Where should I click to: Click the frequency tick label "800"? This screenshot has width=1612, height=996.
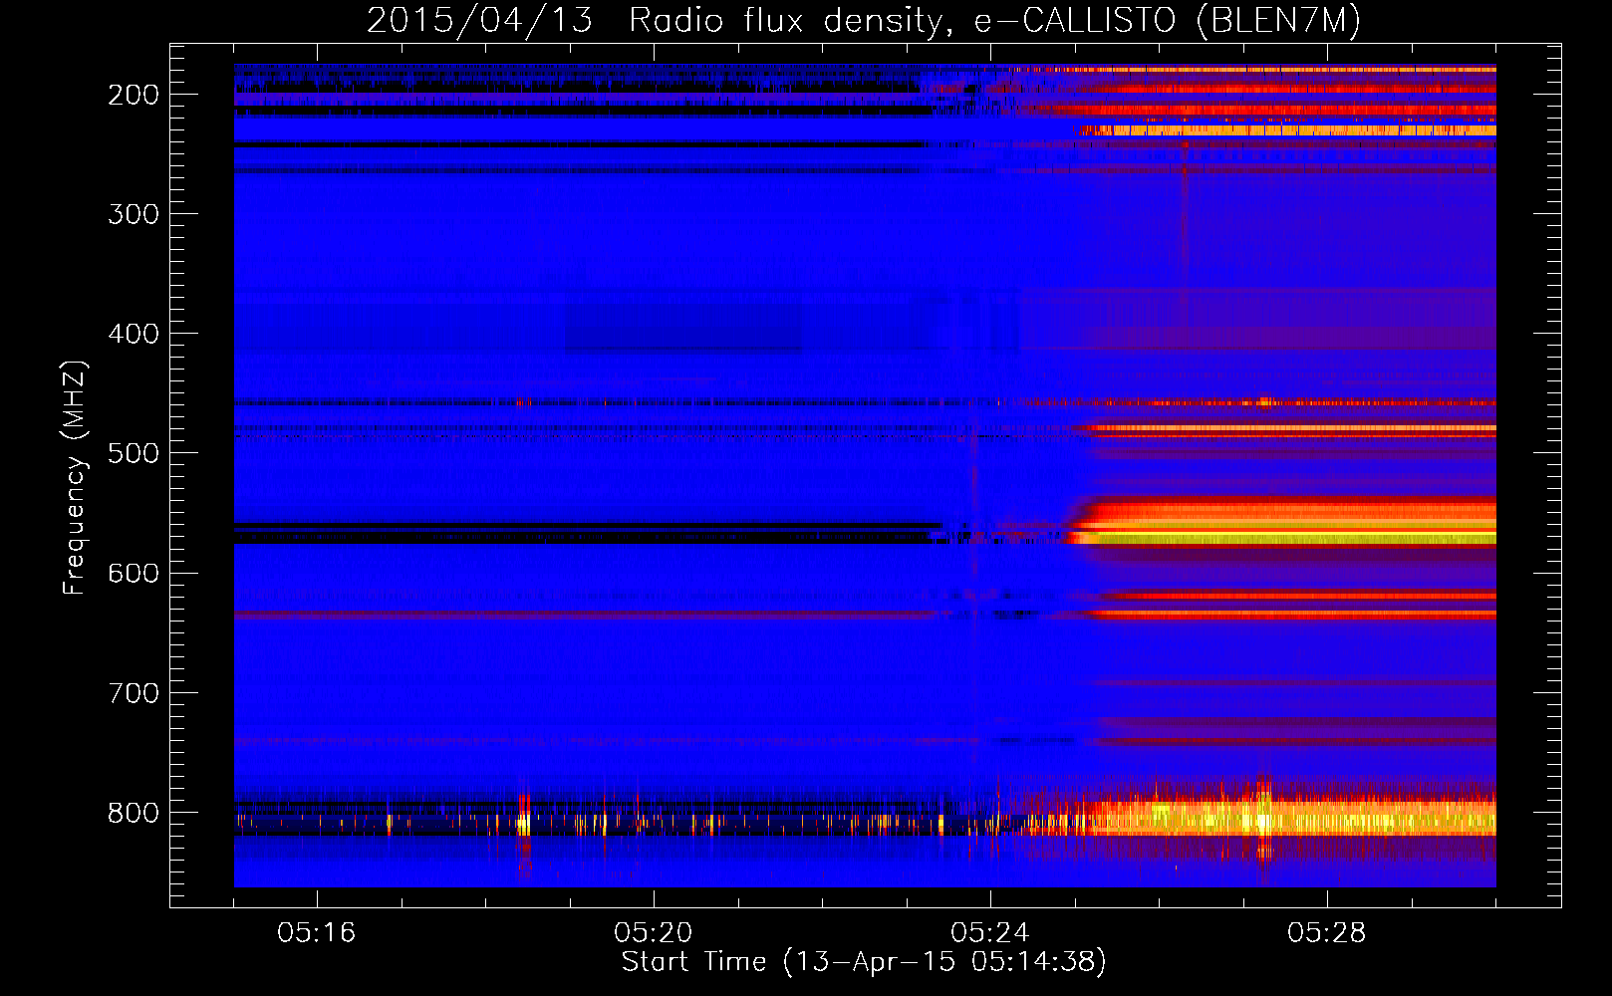pos(134,813)
